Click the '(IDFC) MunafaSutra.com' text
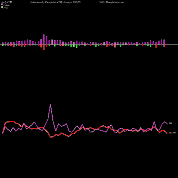178x178 pixels. (x=111, y=2)
